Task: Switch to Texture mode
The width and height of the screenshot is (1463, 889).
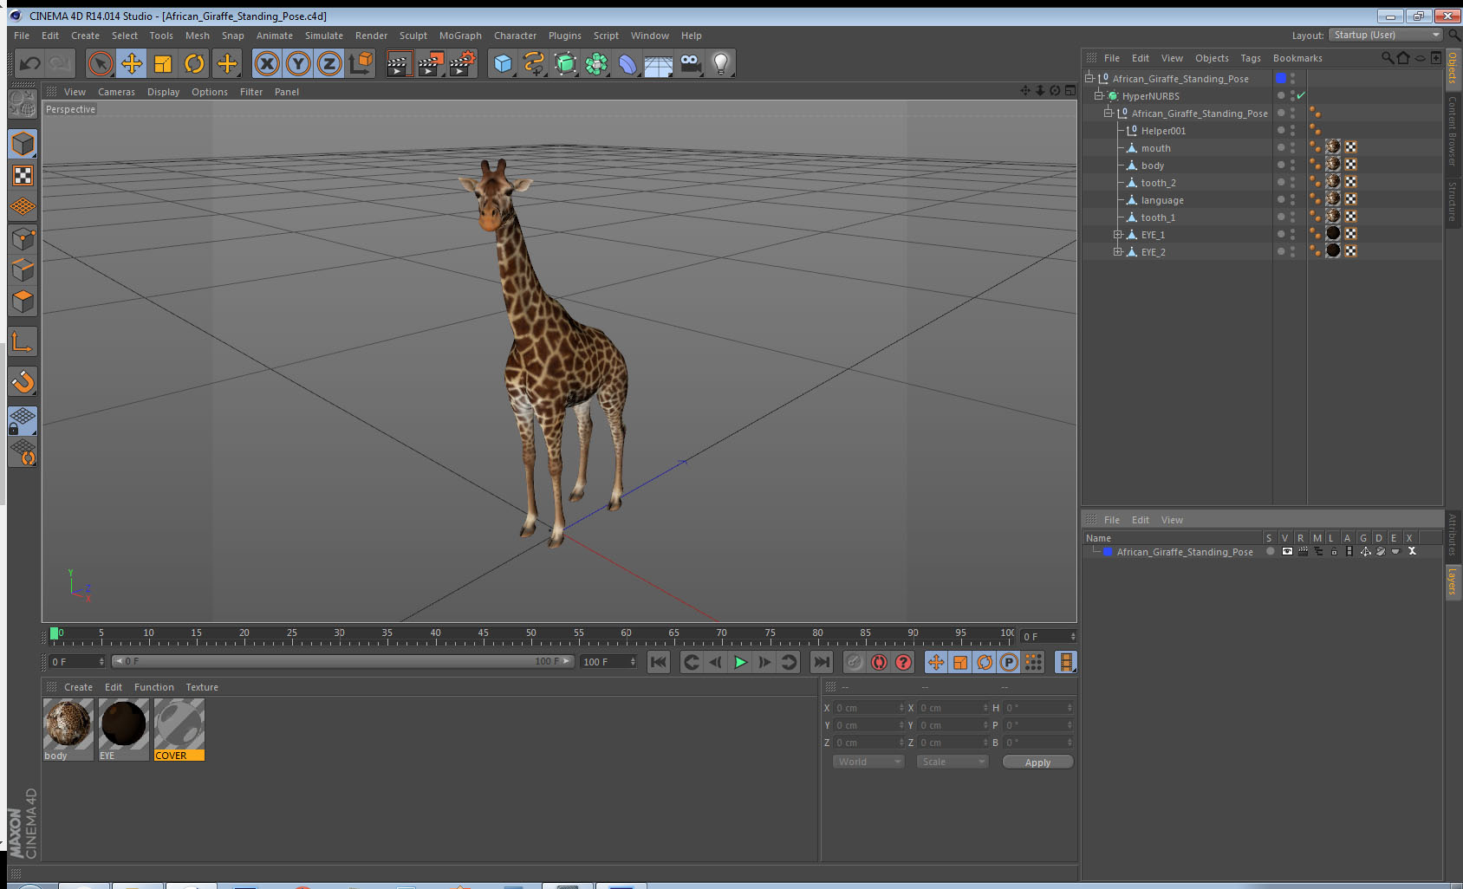Action: (x=23, y=176)
